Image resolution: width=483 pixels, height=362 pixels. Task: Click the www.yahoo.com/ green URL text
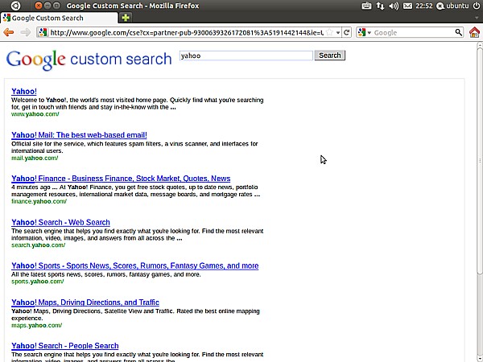(35, 114)
